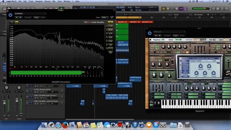Open the Navigate menu

pos(39,1)
